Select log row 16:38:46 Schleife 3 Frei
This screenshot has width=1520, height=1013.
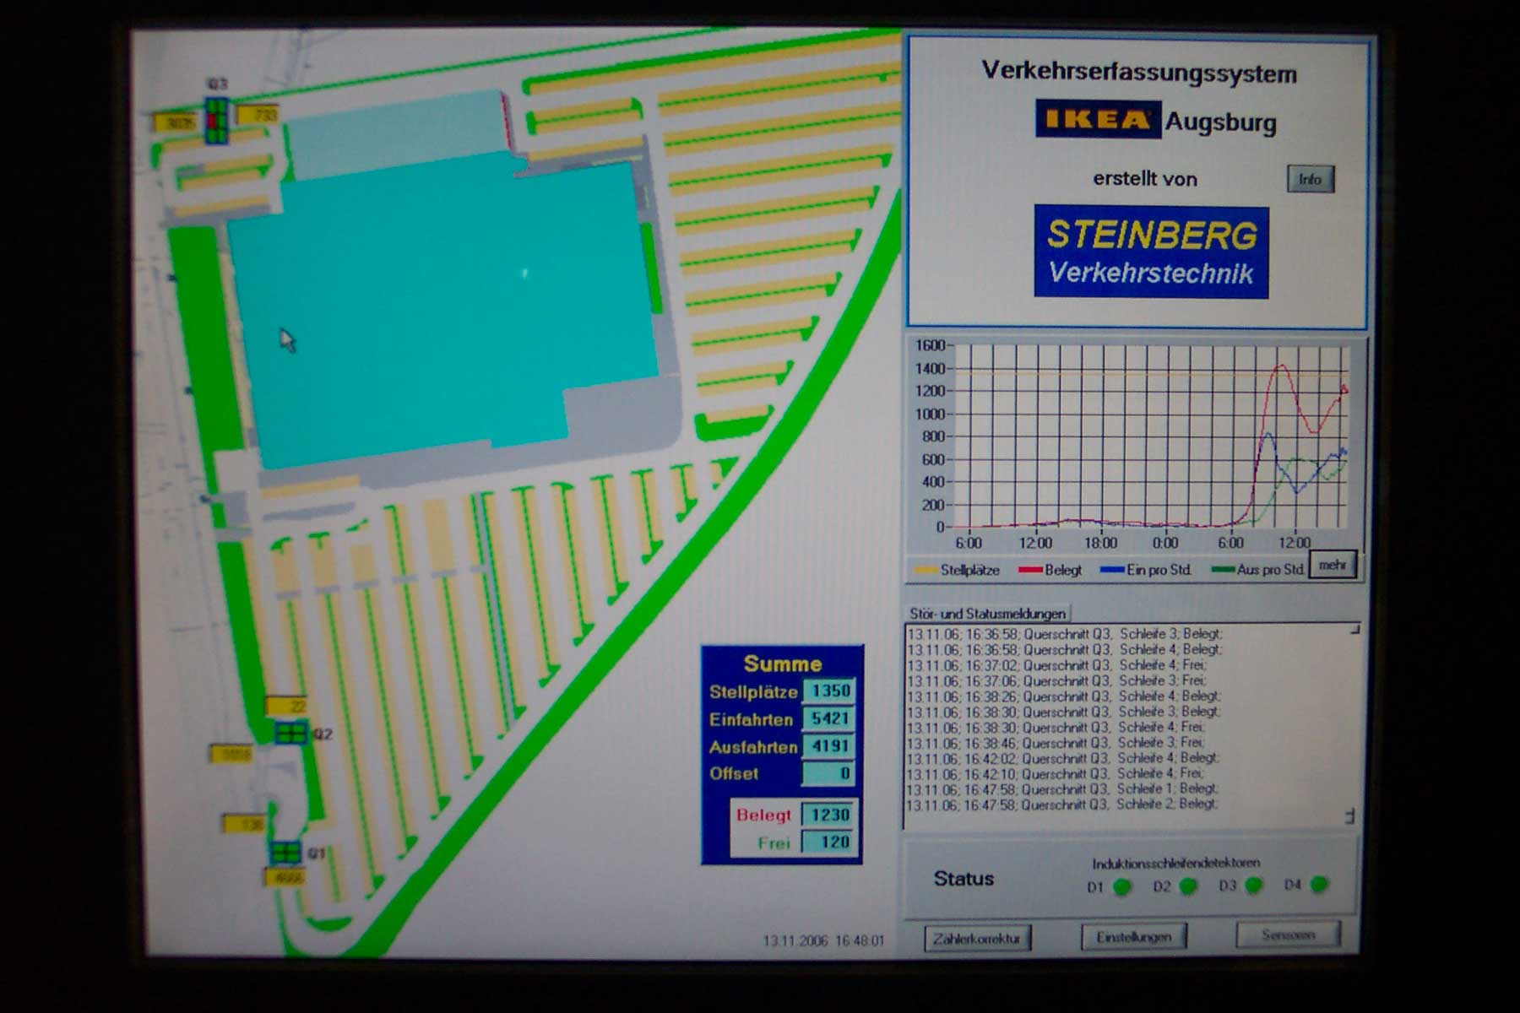tap(1056, 743)
